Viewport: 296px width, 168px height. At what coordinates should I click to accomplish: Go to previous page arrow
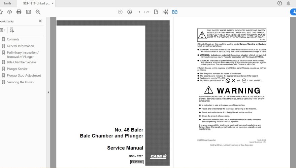[x=120, y=12]
